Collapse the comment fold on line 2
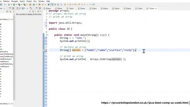190x107 pixels. (48, 14)
